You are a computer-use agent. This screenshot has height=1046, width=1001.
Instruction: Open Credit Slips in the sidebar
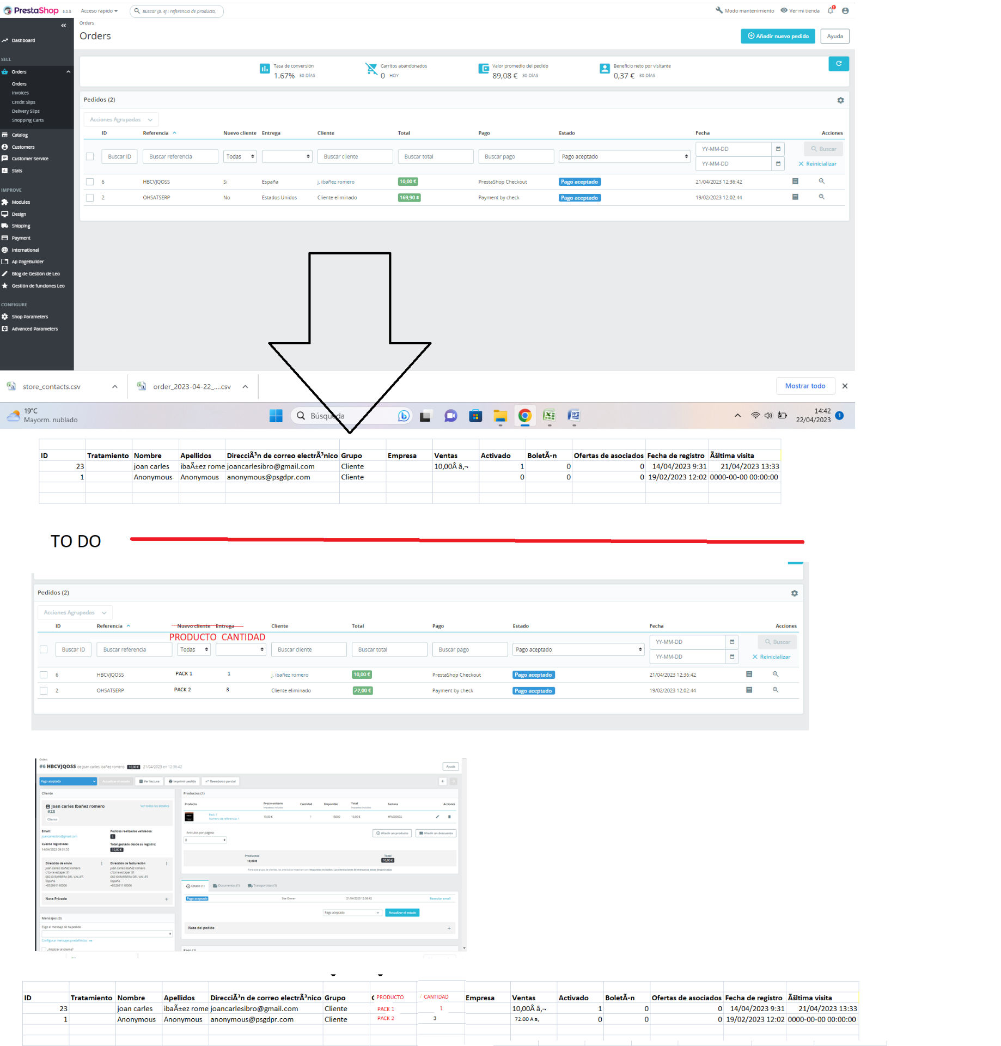coord(23,102)
